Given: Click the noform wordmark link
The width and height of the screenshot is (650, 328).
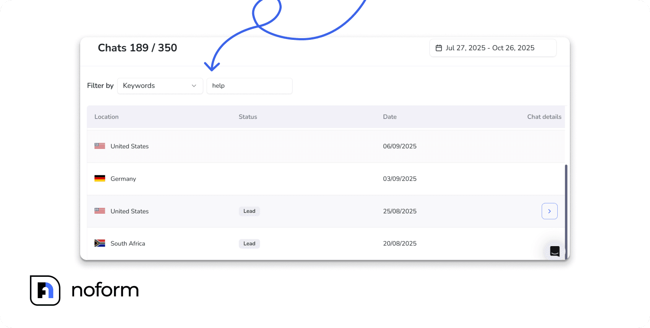Looking at the screenshot, I should point(105,290).
